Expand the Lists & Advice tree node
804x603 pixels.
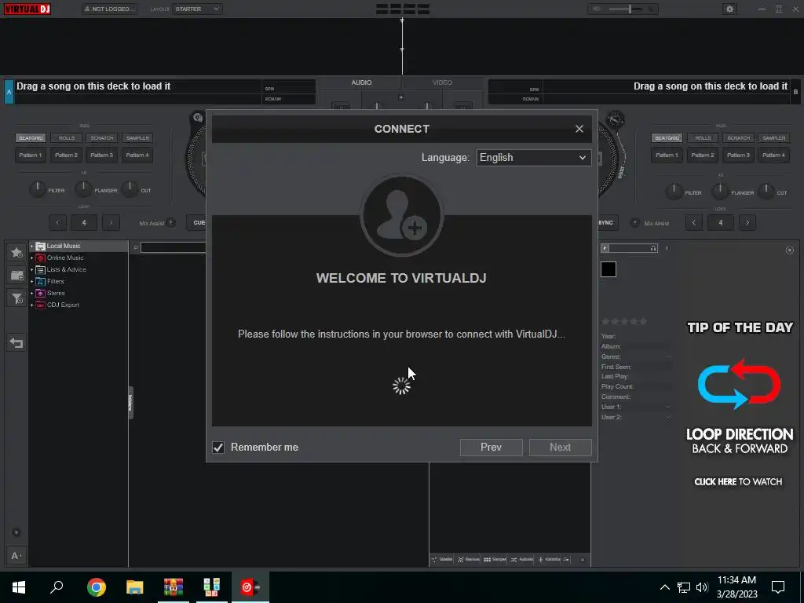(x=31, y=270)
